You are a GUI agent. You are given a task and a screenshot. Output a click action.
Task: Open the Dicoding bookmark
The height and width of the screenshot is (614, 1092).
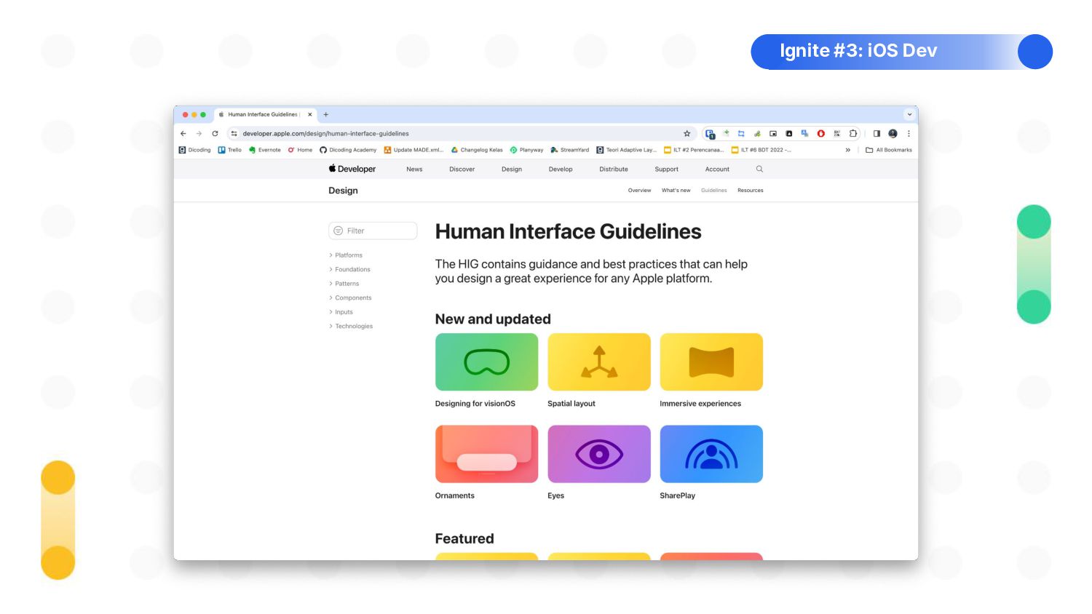[x=194, y=150]
